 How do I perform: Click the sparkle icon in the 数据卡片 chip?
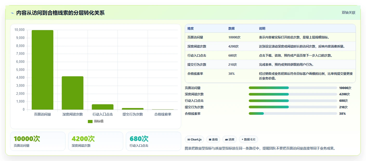coord(243,139)
